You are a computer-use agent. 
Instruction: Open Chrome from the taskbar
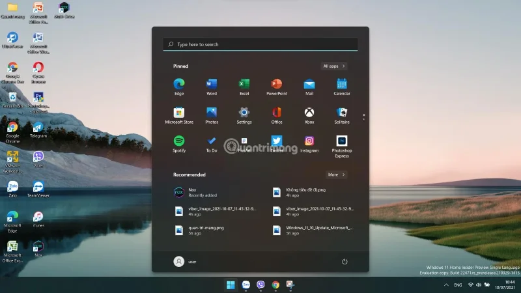[x=275, y=285]
